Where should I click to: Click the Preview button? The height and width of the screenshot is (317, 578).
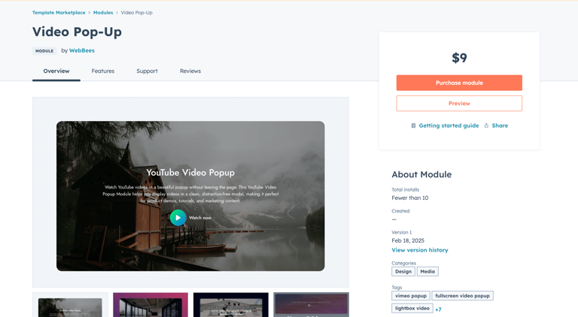[459, 104]
